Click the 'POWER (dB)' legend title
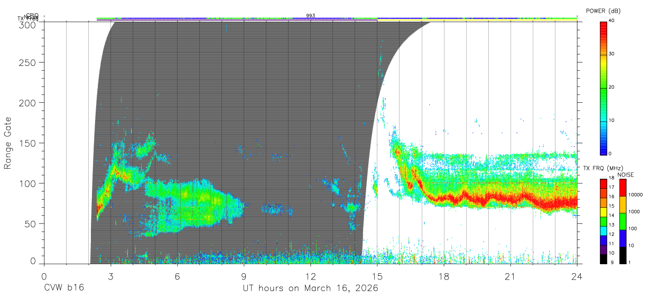This screenshot has width=649, height=299. click(604, 11)
